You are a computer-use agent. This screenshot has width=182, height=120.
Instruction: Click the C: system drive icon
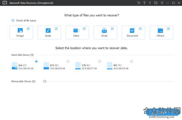(x=15, y=66)
